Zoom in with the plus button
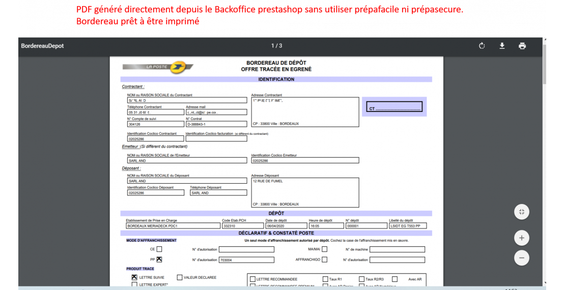This screenshot has width=565, height=290. tap(521, 238)
